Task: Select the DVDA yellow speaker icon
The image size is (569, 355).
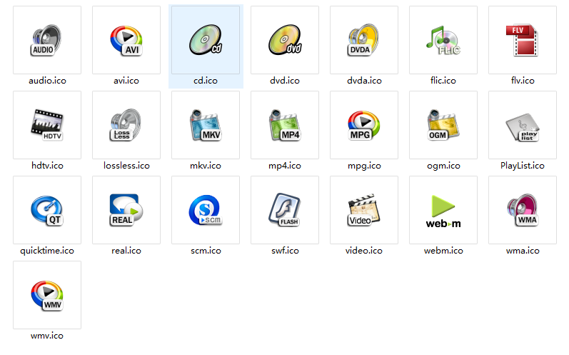Action: click(363, 40)
